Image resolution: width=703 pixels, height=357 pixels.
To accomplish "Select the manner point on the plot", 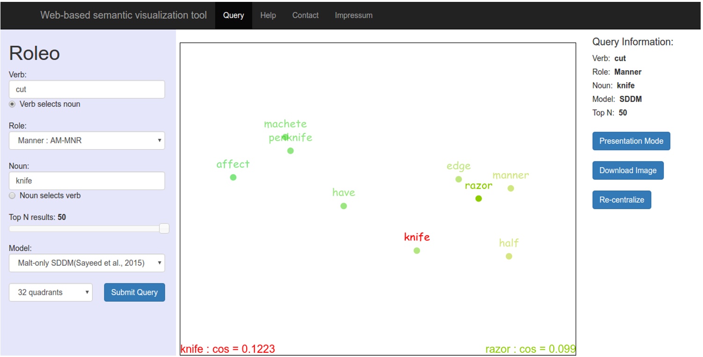I will (510, 188).
